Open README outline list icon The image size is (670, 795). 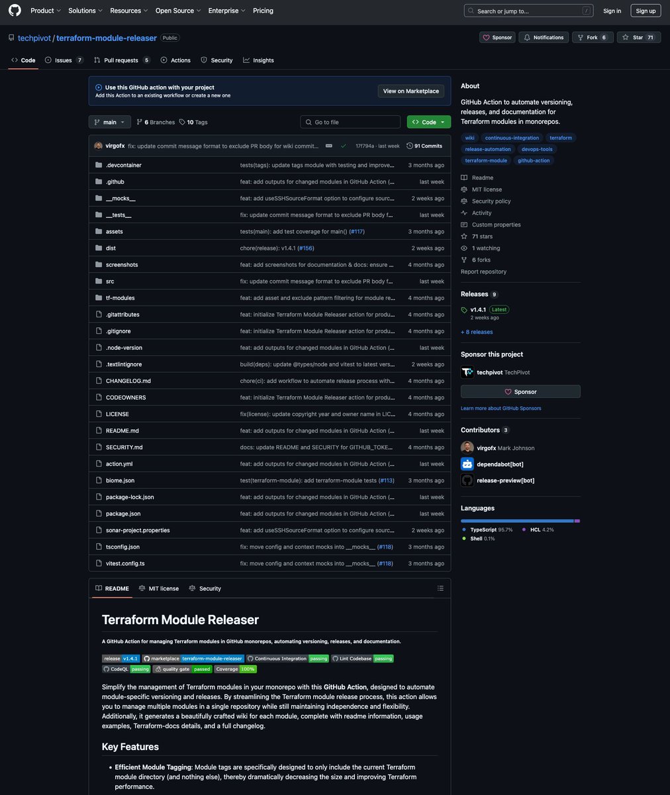[x=440, y=588]
